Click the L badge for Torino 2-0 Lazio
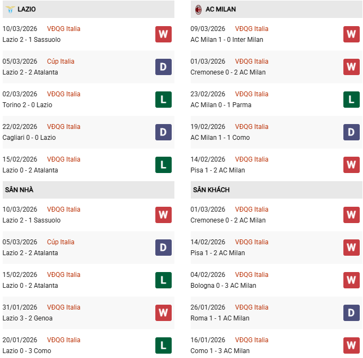This screenshot has width=363, height=358. [163, 100]
